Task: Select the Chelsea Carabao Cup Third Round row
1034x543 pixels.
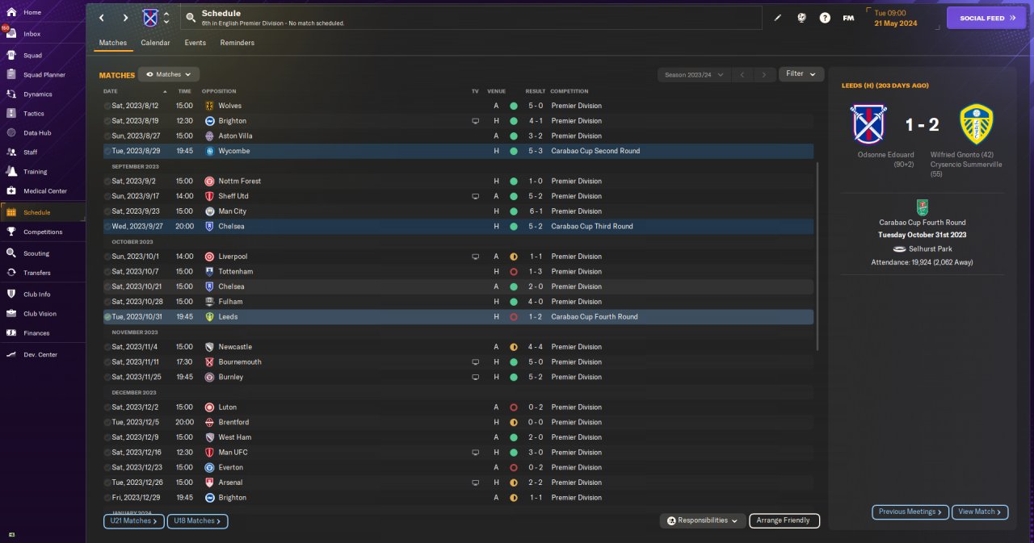Action: point(457,227)
